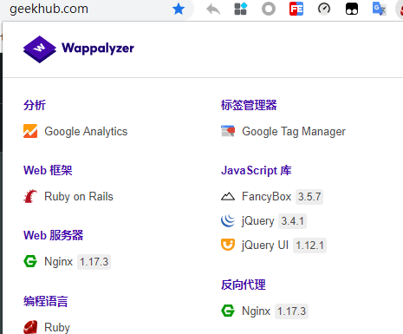Click Nginx under Web 服务器
The height and width of the screenshot is (334, 403).
[x=67, y=262]
